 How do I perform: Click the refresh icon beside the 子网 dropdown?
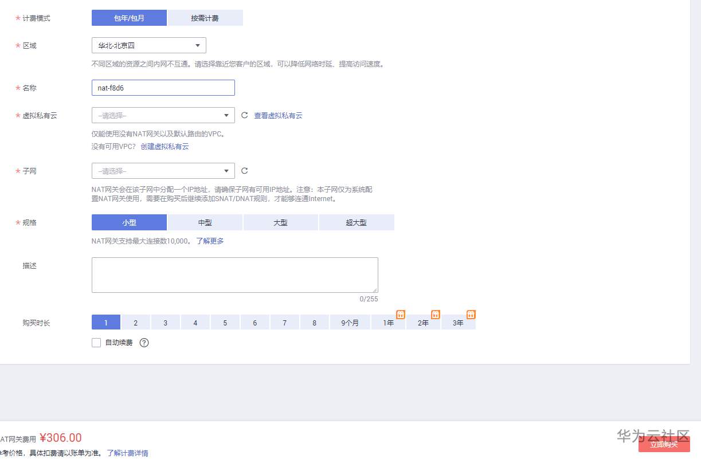244,170
